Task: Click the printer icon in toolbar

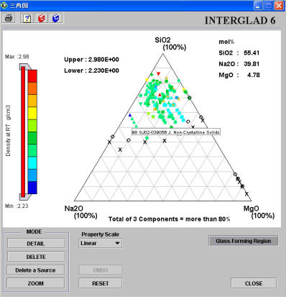Action: tap(9, 18)
